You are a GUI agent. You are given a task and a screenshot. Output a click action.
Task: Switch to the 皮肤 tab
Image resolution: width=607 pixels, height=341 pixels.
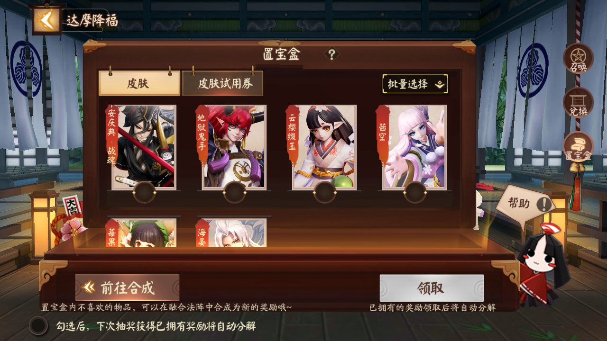[x=139, y=83]
